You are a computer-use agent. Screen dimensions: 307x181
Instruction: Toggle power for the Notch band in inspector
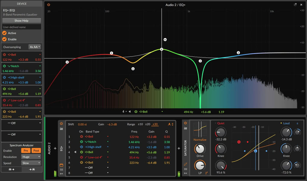pyautogui.click(x=4, y=66)
